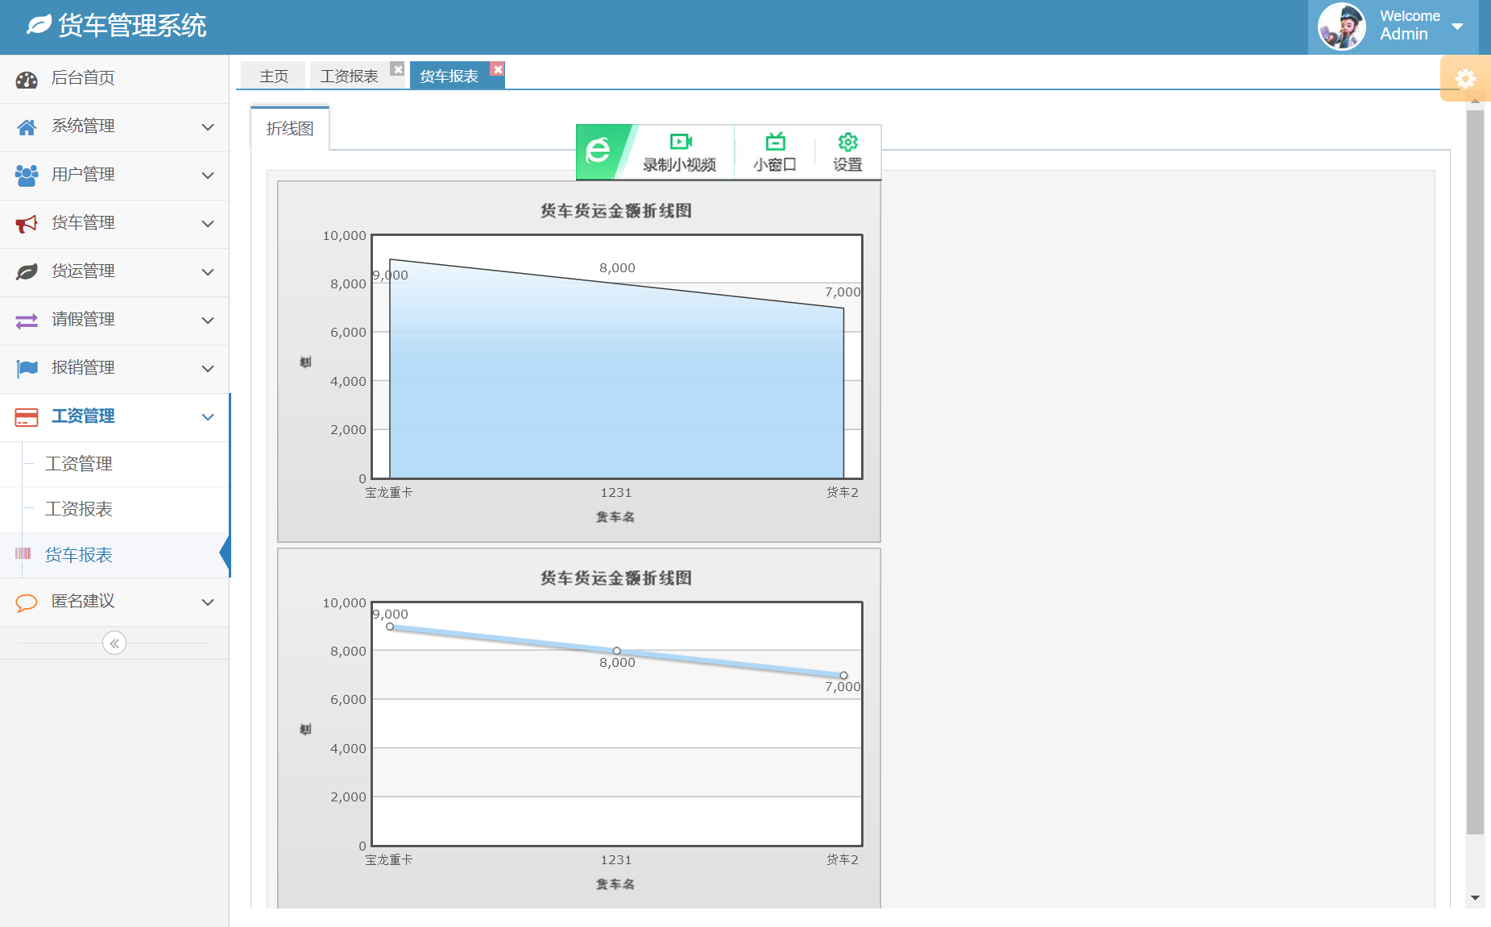Switch to the 主页 tab
This screenshot has height=927, width=1491.
(274, 76)
